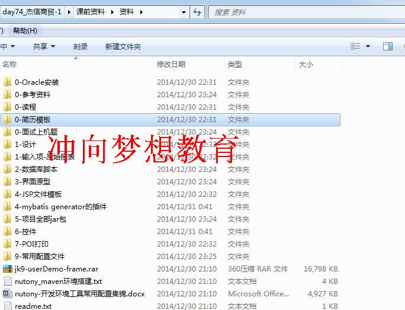This screenshot has height=310, width=405.
Task: Select the file name nutony_maven环境搭建.txt
Action: pyautogui.click(x=59, y=282)
